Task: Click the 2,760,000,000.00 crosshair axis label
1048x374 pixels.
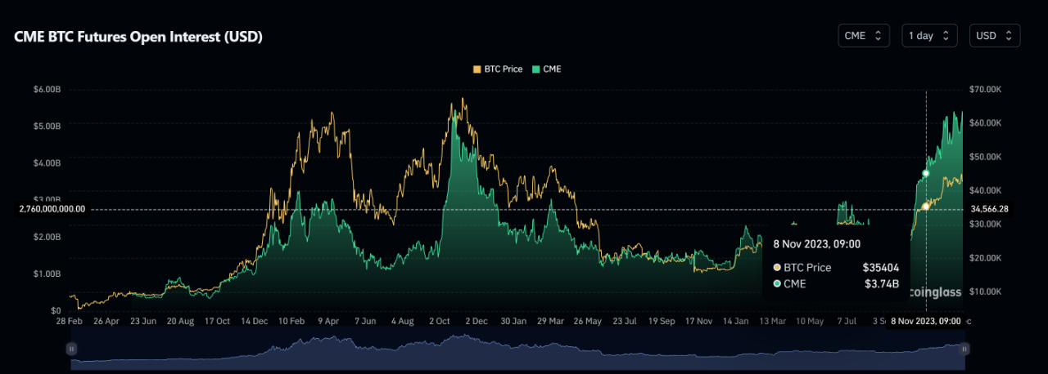Action: pos(52,209)
